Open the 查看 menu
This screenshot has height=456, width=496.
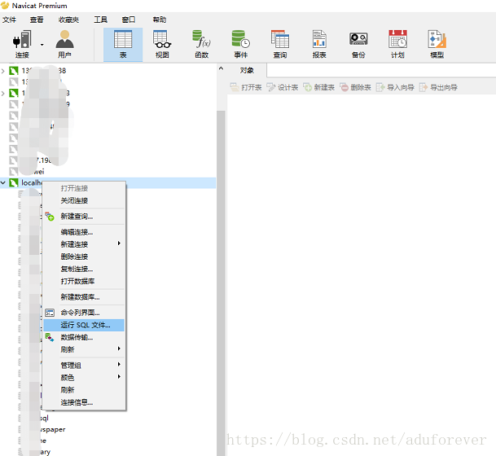point(37,20)
